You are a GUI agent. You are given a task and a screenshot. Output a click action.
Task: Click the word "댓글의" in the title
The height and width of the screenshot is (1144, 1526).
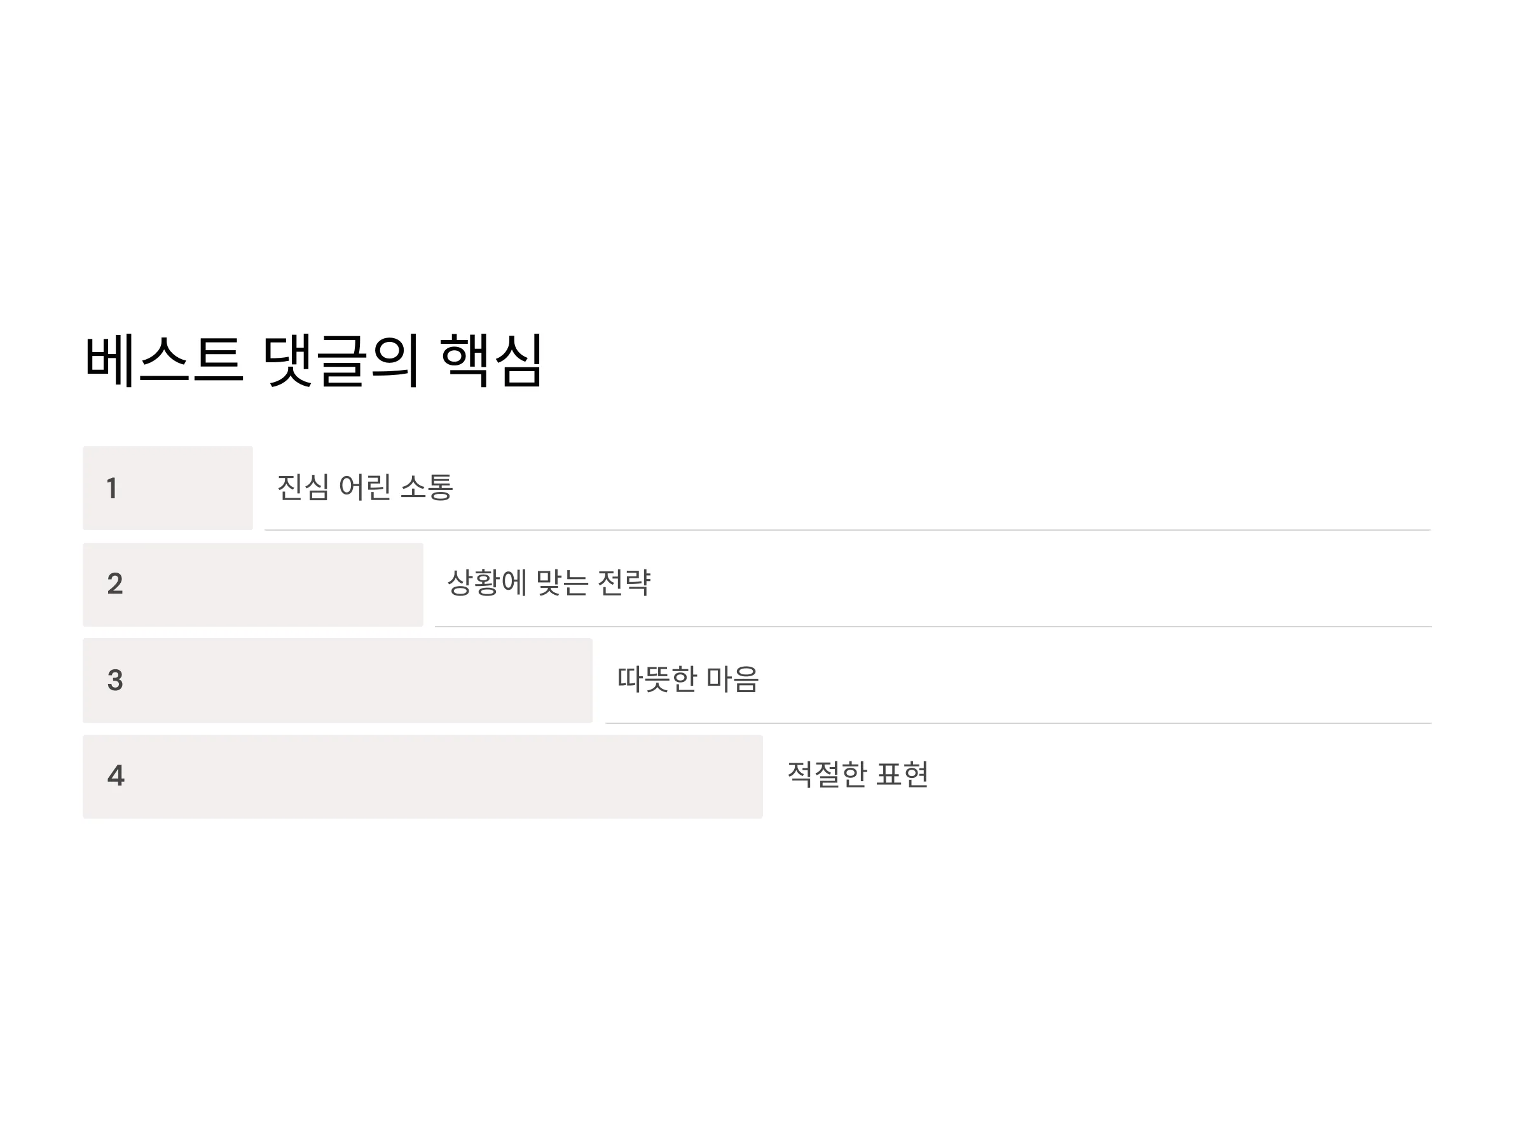pos(341,360)
